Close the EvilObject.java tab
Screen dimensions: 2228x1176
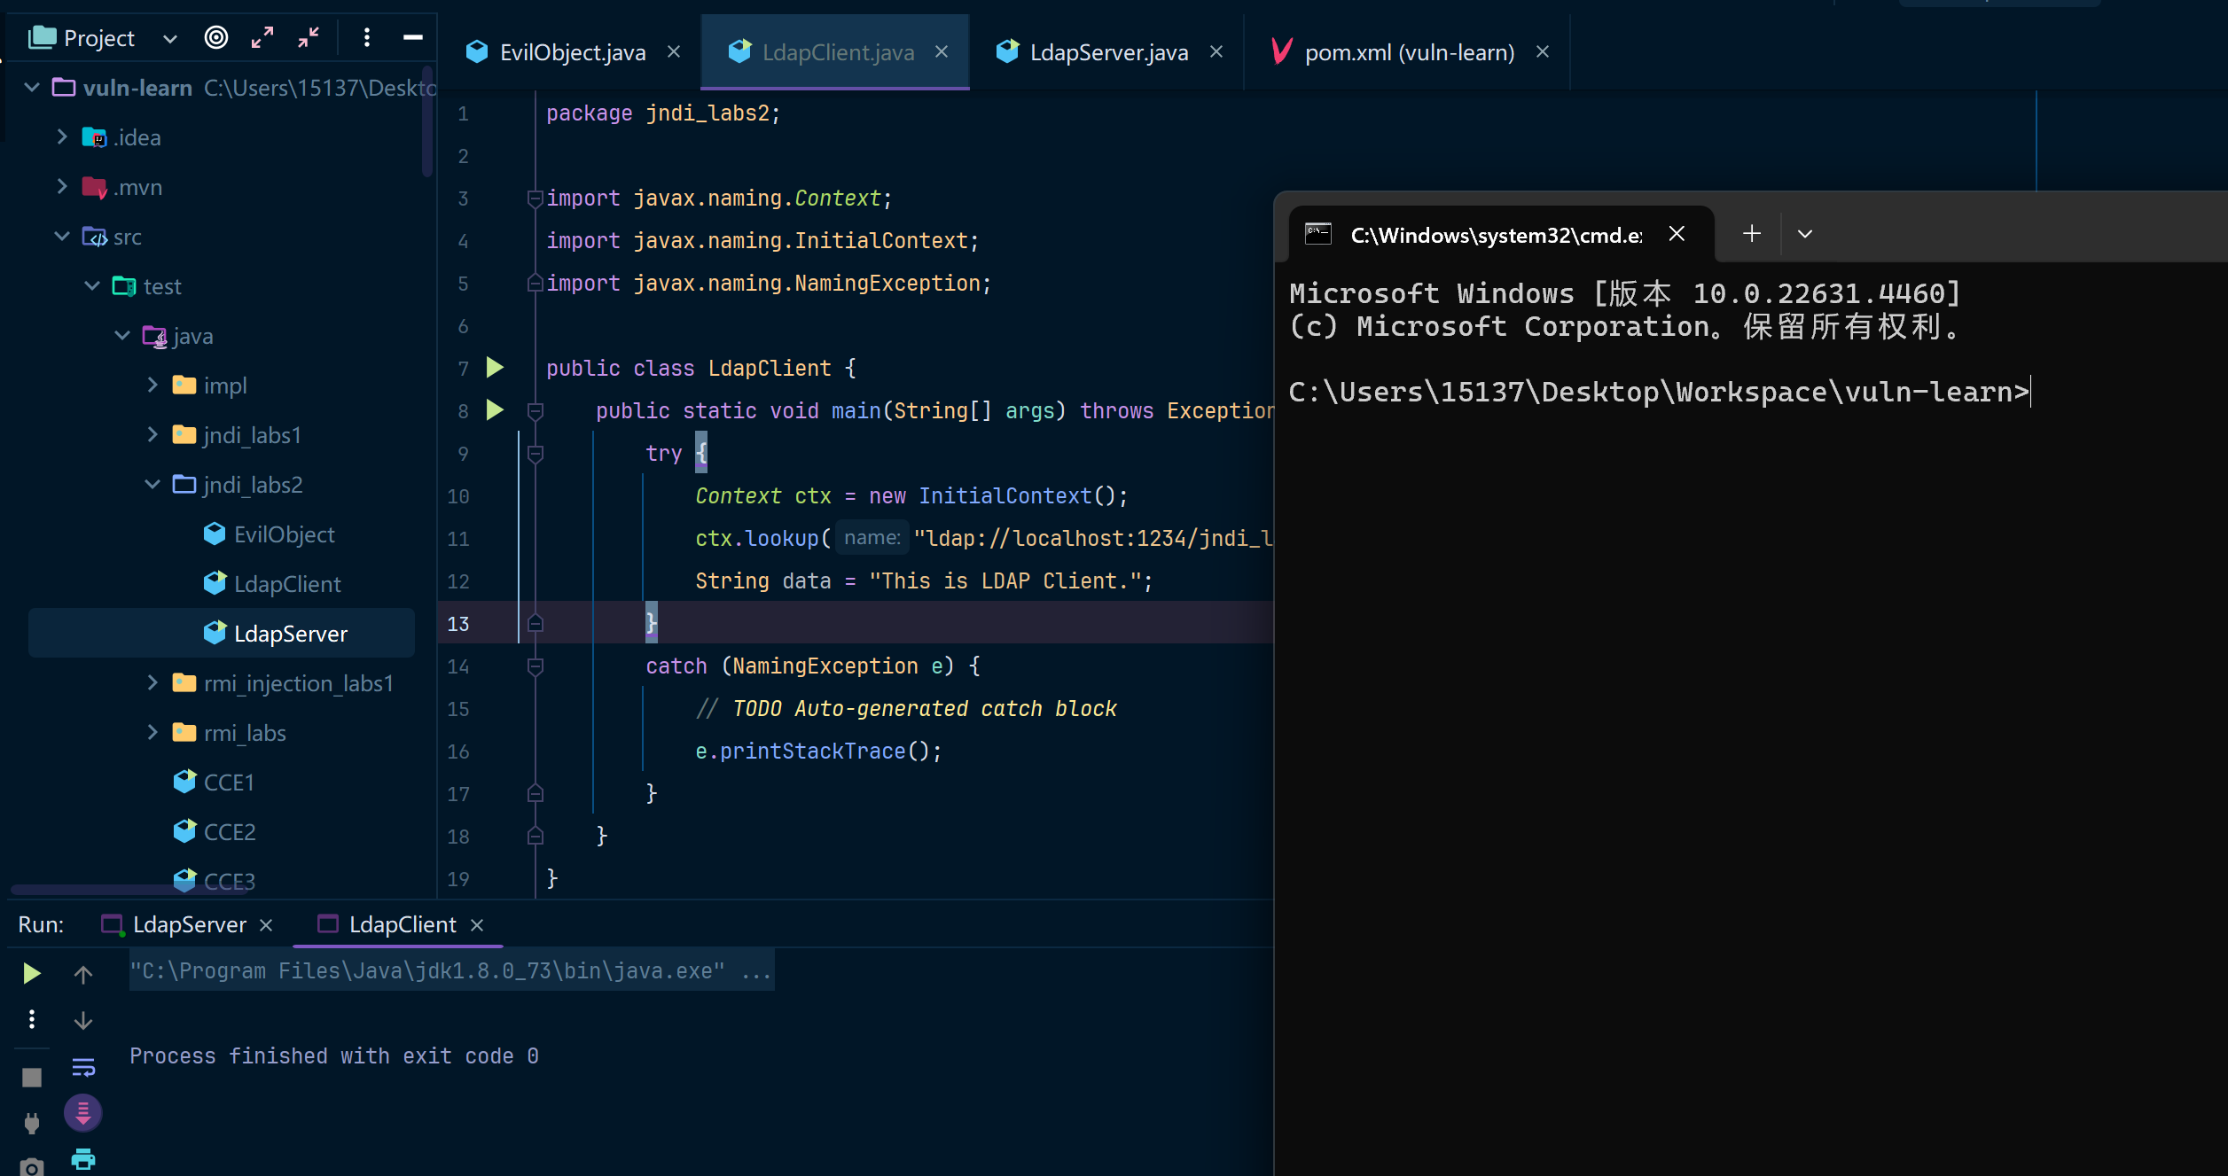(674, 52)
